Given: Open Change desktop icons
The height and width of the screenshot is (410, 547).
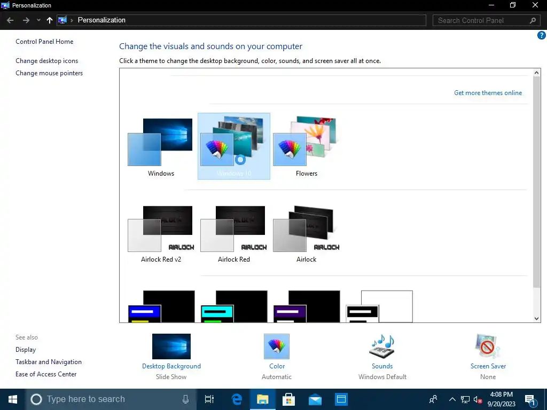Looking at the screenshot, I should [x=47, y=61].
